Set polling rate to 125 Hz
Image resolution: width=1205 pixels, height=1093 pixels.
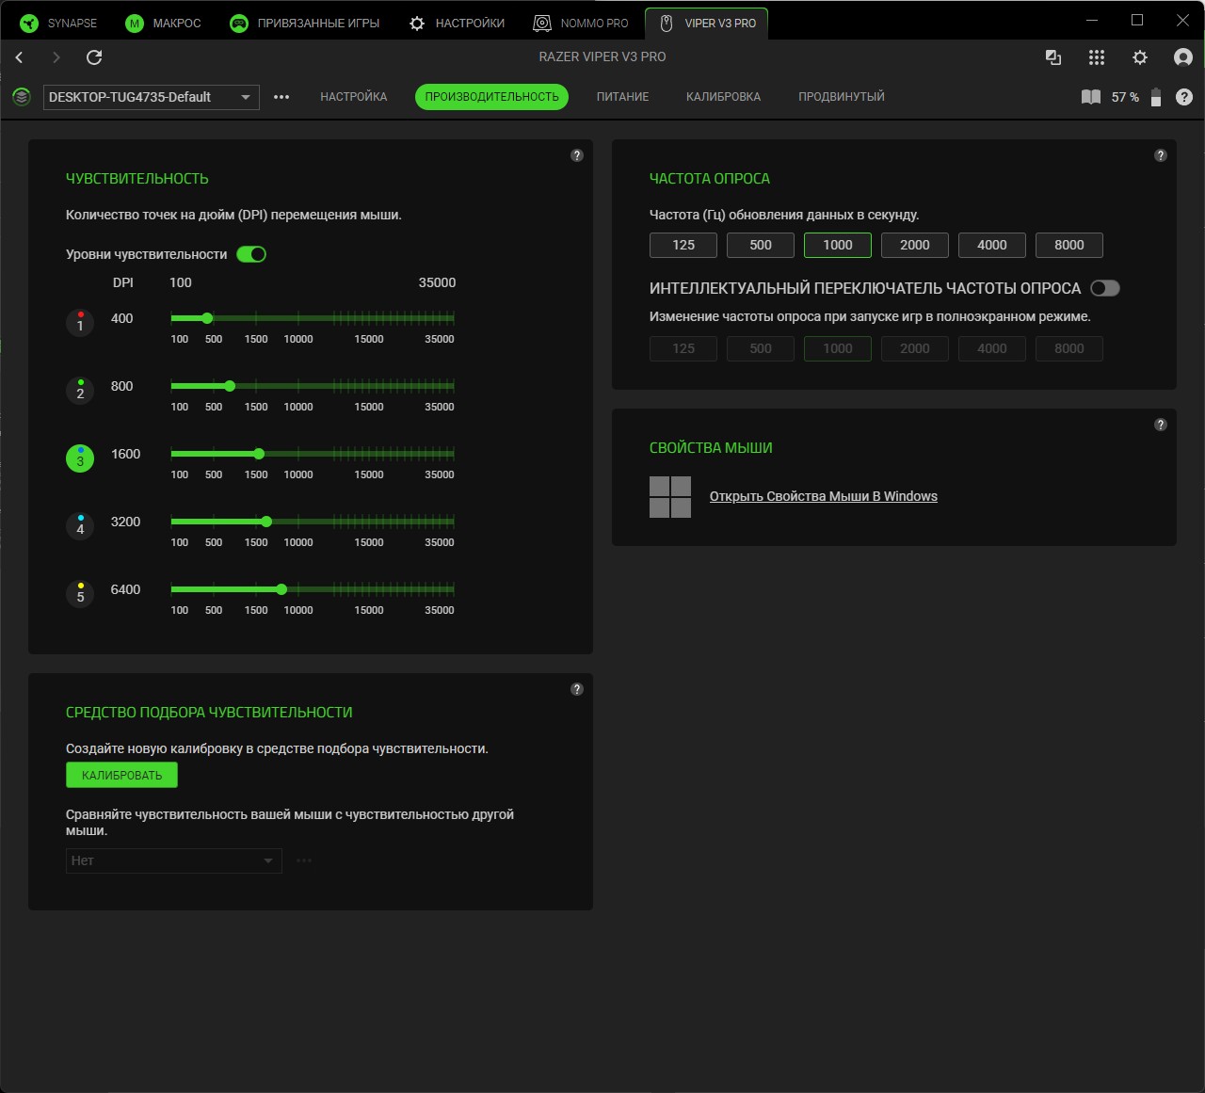pyautogui.click(x=683, y=245)
